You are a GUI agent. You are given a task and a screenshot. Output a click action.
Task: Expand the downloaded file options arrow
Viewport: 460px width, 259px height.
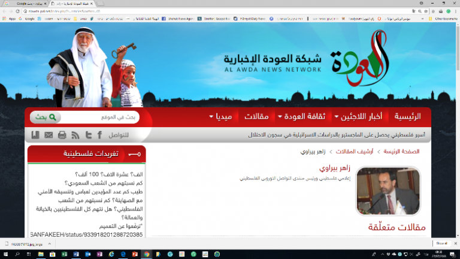coord(50,244)
